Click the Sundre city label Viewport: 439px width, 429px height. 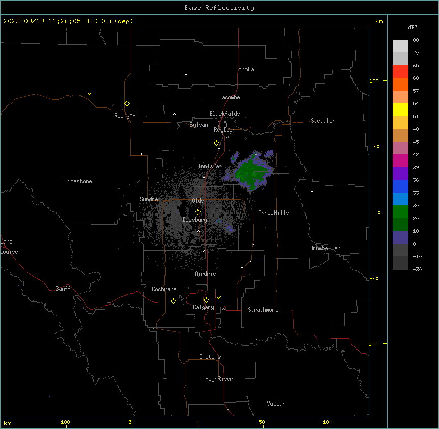149,199
